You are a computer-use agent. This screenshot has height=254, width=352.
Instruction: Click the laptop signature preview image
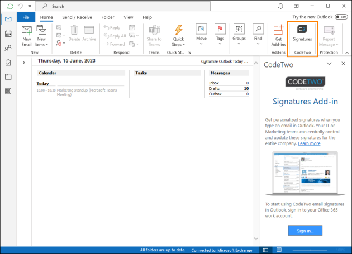(x=305, y=173)
